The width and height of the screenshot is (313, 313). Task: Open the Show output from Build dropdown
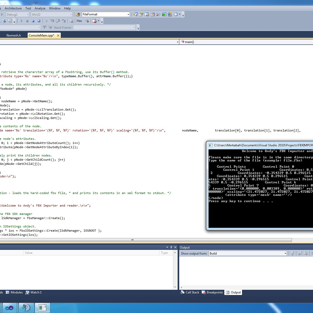point(285,253)
